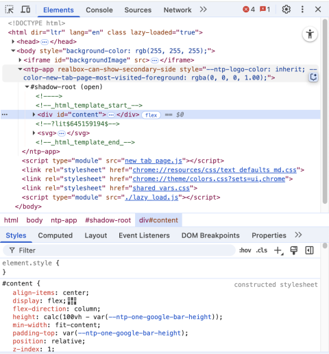Screen dimensions: 329x354
Task: Toggle the computed styles sidebar icon
Action: pos(309,250)
